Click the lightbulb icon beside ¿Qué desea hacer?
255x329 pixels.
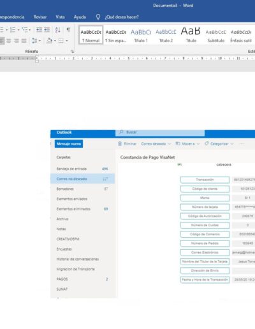click(98, 17)
